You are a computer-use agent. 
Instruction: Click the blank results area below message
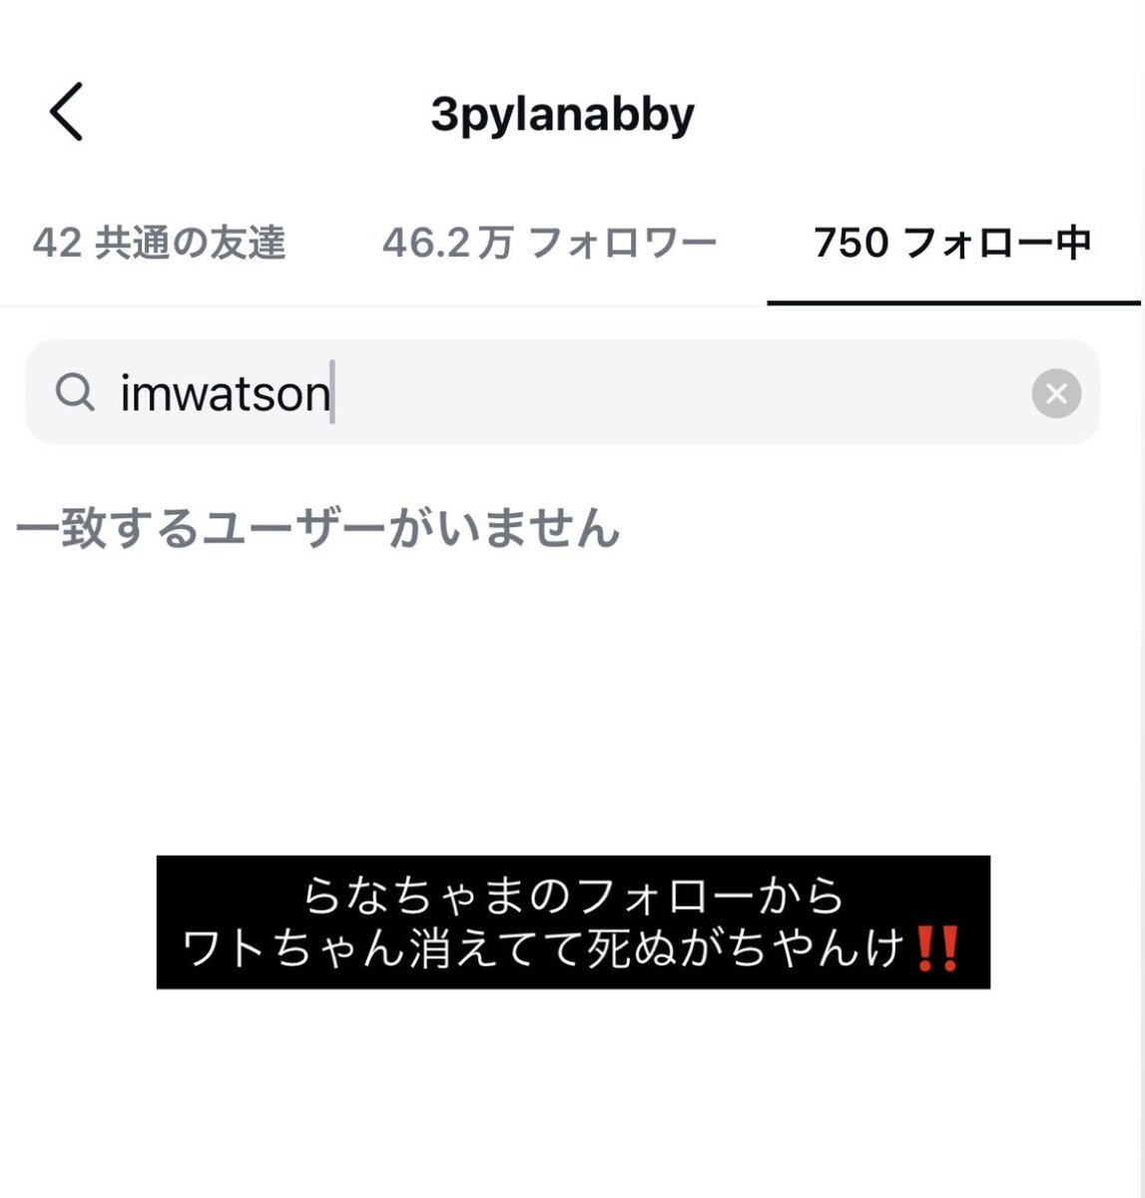click(572, 699)
